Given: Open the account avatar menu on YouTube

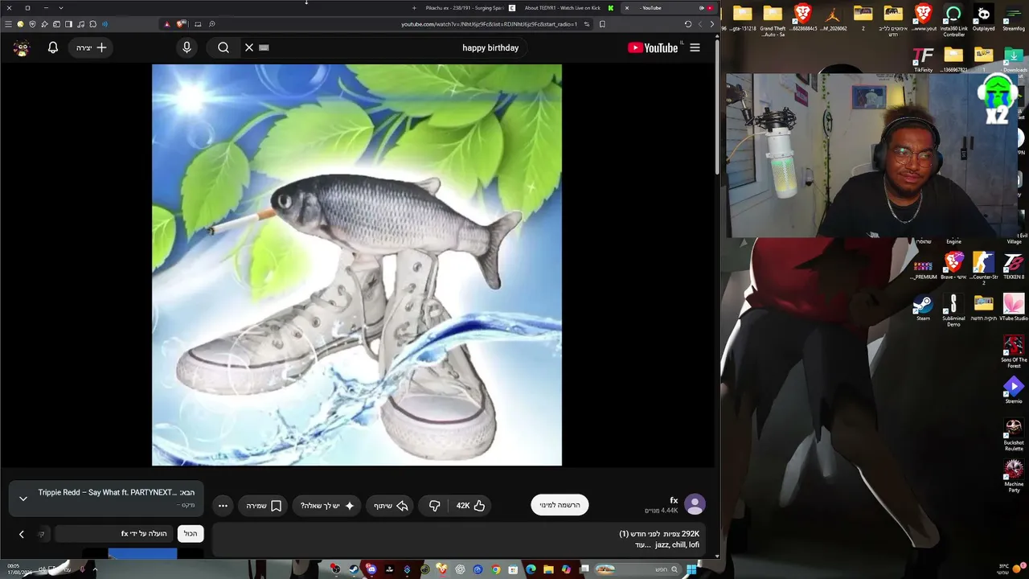Looking at the screenshot, I should tap(22, 47).
